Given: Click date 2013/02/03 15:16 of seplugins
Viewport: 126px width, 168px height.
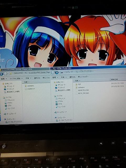Looking at the screenshot, I should 117,86.
